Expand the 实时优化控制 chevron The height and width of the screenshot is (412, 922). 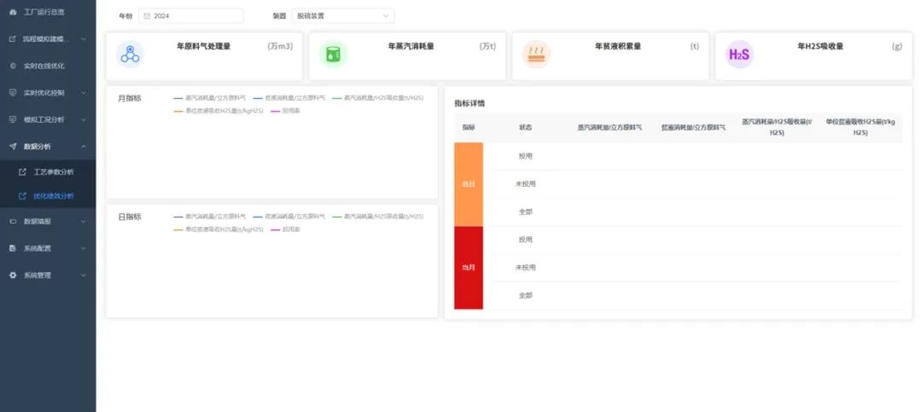pyautogui.click(x=84, y=93)
